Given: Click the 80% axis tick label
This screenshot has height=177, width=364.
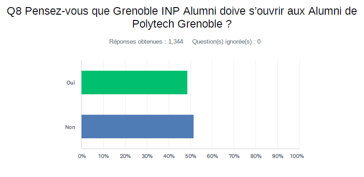Looking at the screenshot, I should (x=256, y=157).
